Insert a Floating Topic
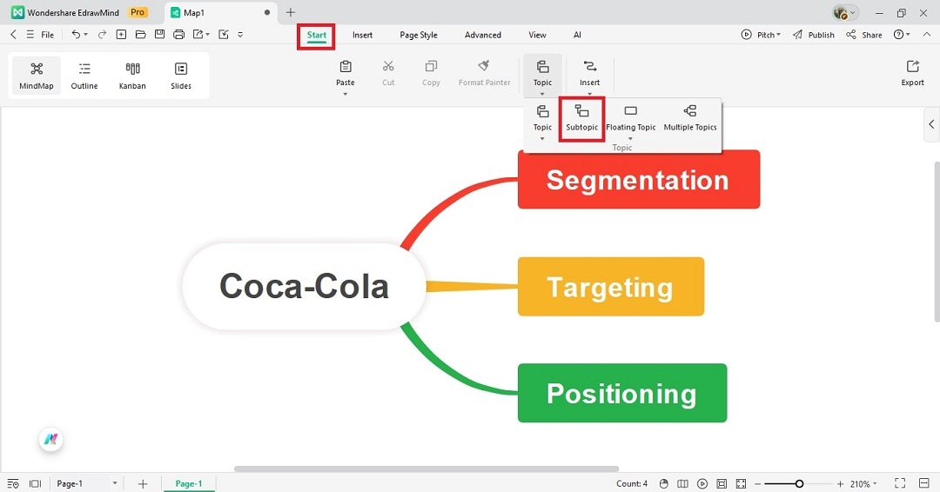The width and height of the screenshot is (940, 492). (631, 117)
